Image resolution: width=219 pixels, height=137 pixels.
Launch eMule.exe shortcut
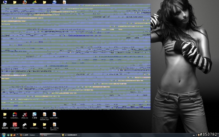[25, 116]
